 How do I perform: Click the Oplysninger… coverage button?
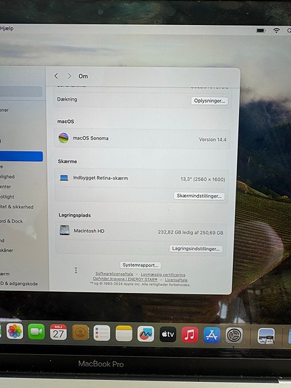209,101
